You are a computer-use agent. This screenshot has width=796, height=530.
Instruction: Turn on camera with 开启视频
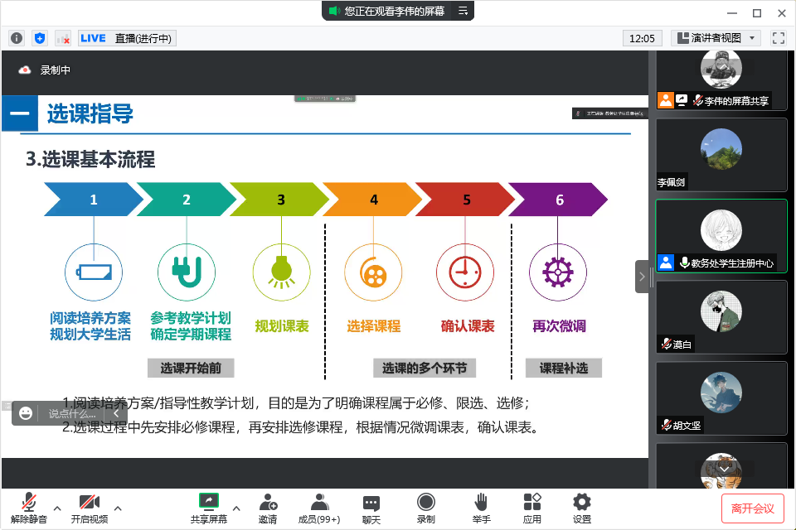click(89, 508)
